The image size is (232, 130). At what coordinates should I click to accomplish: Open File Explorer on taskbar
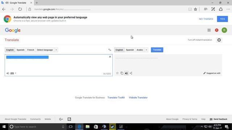coord(88,127)
